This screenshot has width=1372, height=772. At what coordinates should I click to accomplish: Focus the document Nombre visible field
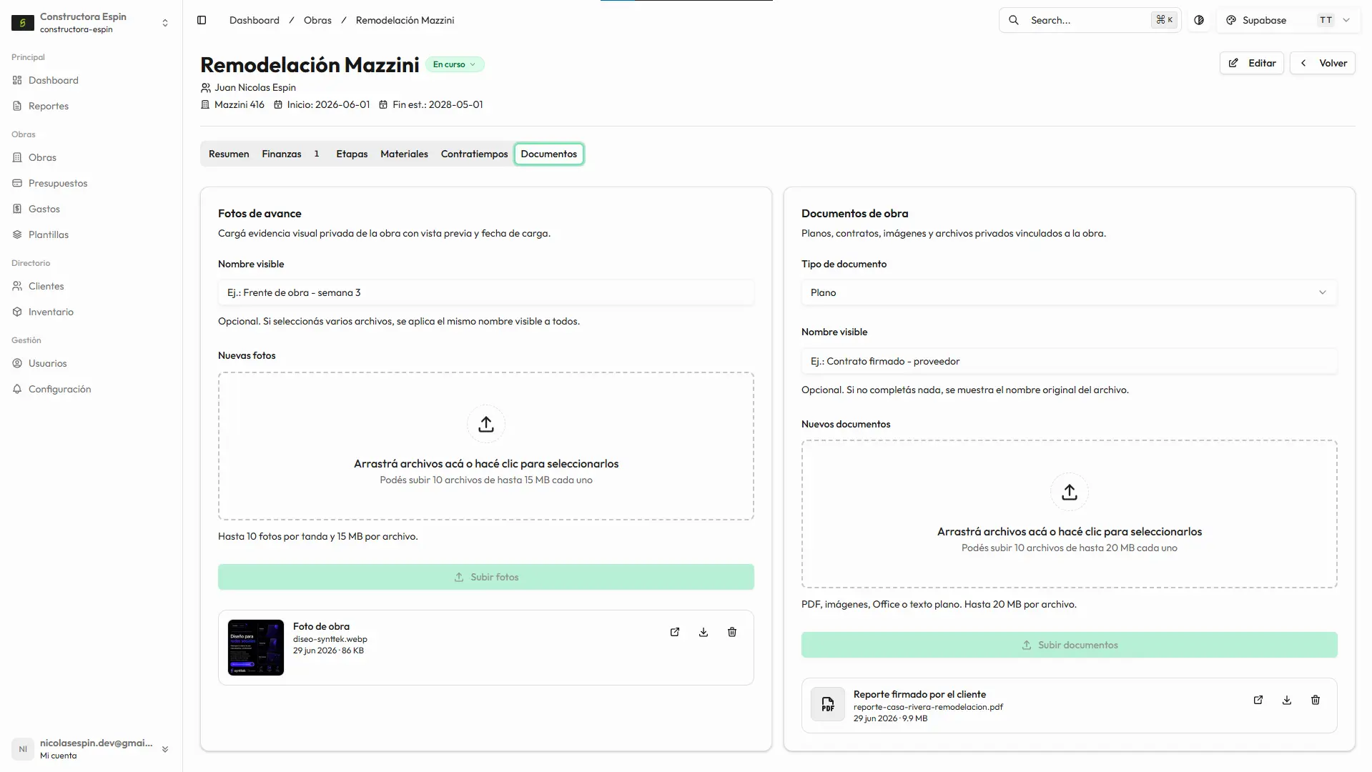(1070, 361)
